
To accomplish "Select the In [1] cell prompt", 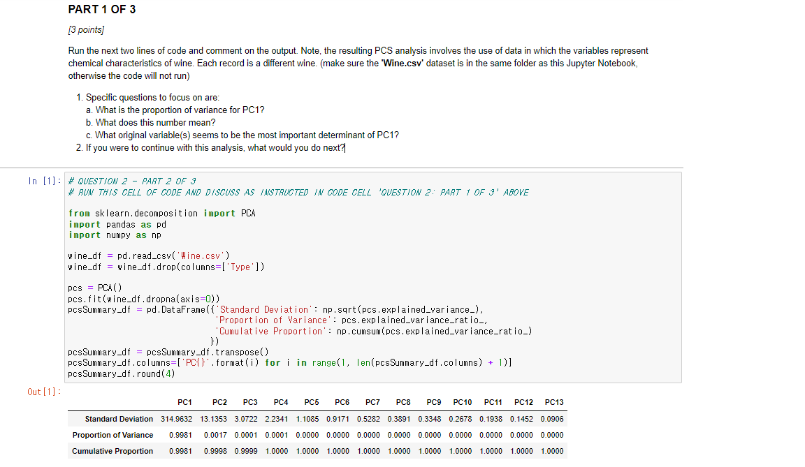I will pyautogui.click(x=43, y=181).
